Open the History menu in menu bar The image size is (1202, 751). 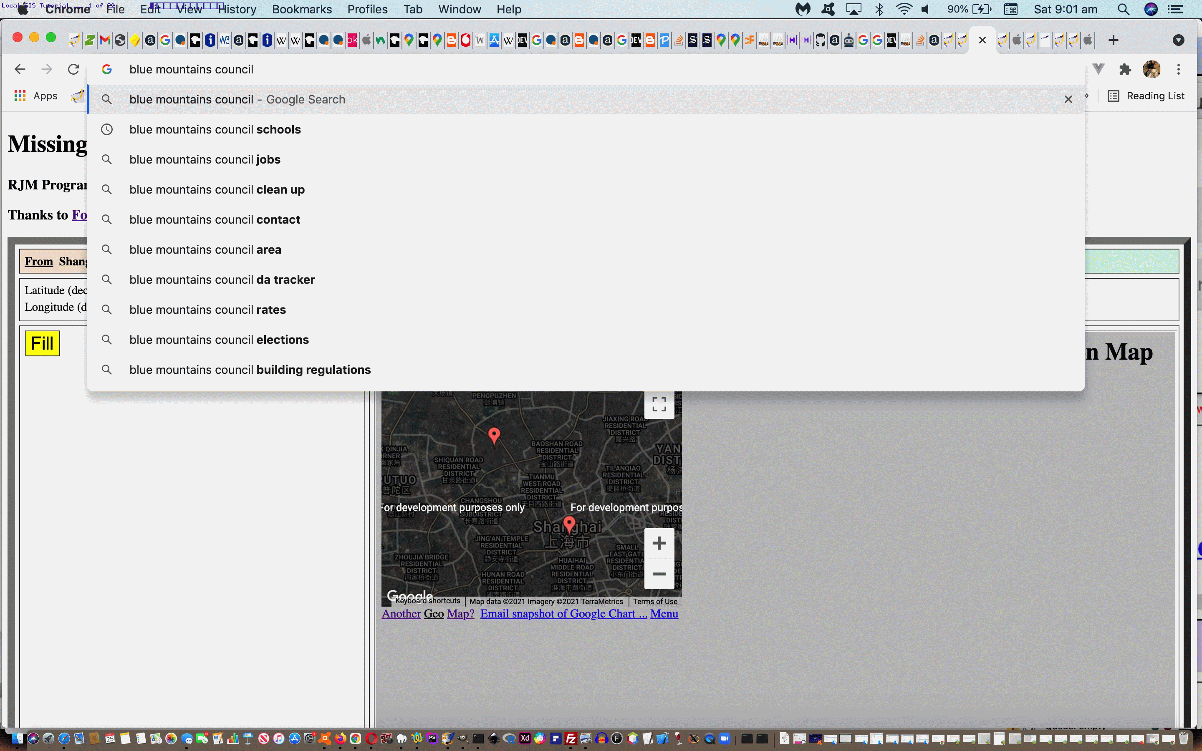coord(237,10)
